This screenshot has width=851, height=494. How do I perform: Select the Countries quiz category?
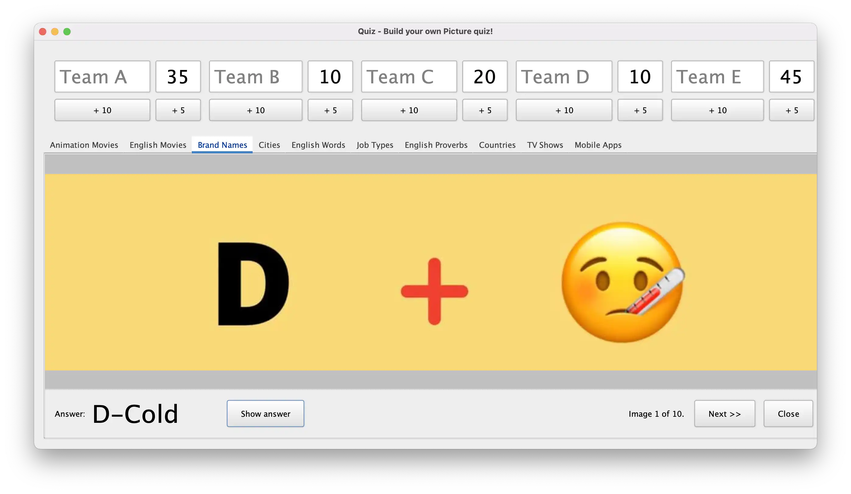497,145
